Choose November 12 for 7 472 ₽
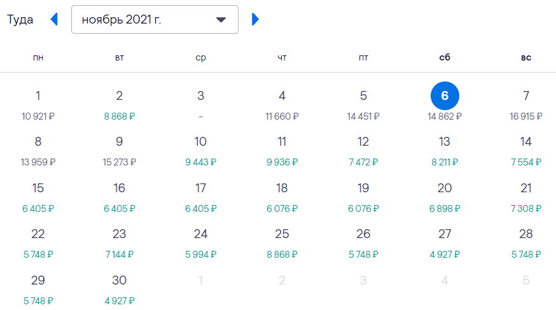Screen dimensions: 556x310 pyautogui.click(x=363, y=151)
